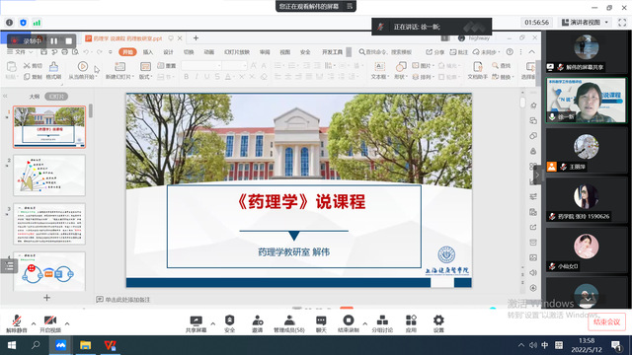Screen dimensions: 632x355
Task: Open manage members (58) panel
Action: 289,323
